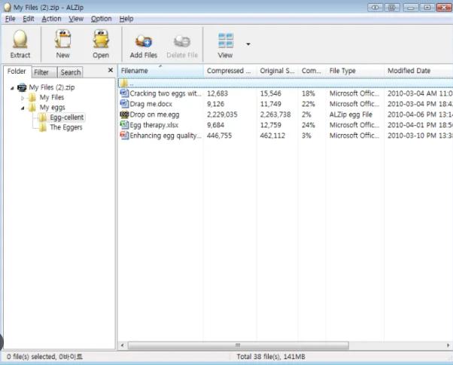Image resolution: width=453 pixels, height=365 pixels.
Task: Open the Option menu
Action: click(101, 19)
